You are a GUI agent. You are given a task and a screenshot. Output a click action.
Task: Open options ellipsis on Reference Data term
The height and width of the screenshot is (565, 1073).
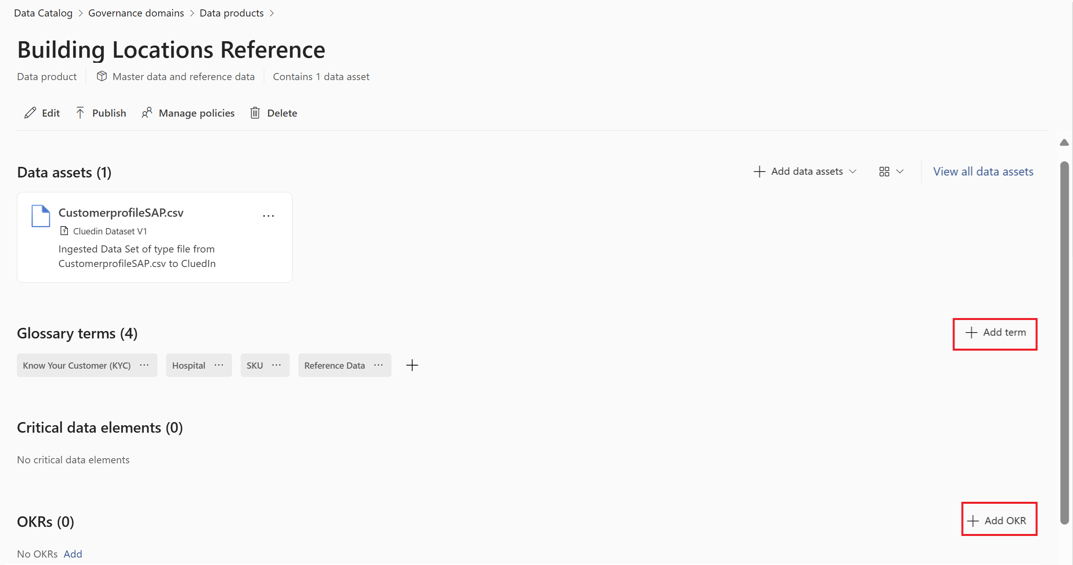tap(378, 365)
